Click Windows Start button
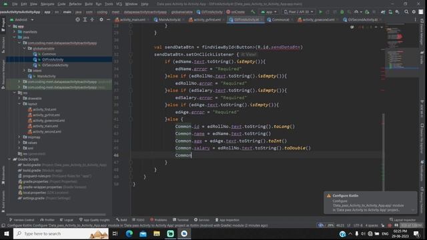427x240 pixels. (x=6, y=233)
